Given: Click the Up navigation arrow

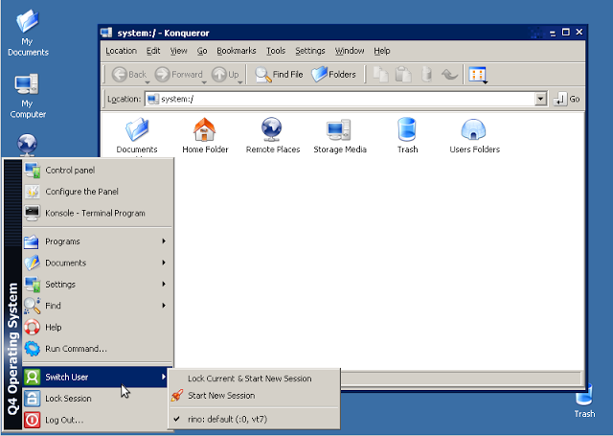Looking at the screenshot, I should tap(227, 74).
